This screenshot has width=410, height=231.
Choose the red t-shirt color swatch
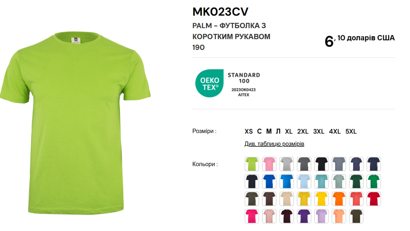[x=373, y=199]
